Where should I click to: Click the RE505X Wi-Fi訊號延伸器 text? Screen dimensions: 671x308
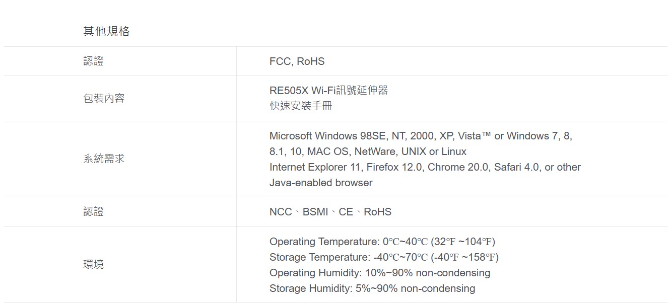(x=329, y=90)
